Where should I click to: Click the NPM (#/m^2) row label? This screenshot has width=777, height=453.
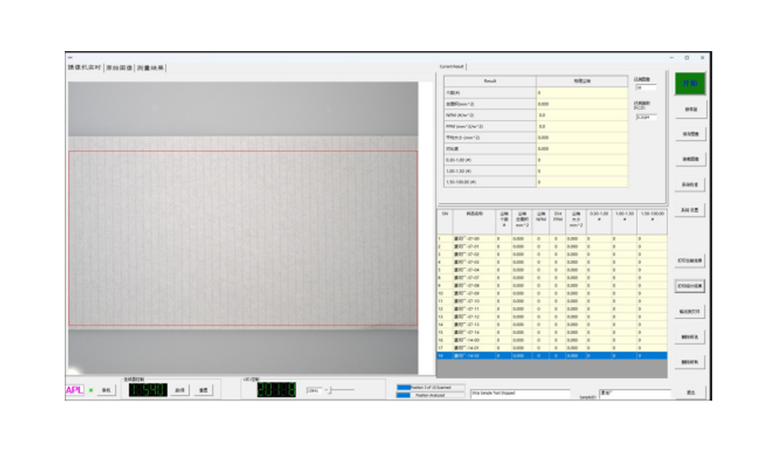[490, 115]
